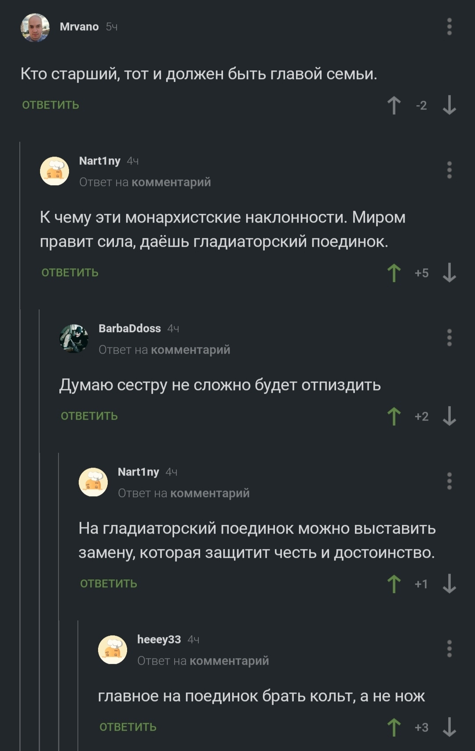Downvote Mrvano's top comment
Viewport: 475px width, 751px height.
(449, 106)
